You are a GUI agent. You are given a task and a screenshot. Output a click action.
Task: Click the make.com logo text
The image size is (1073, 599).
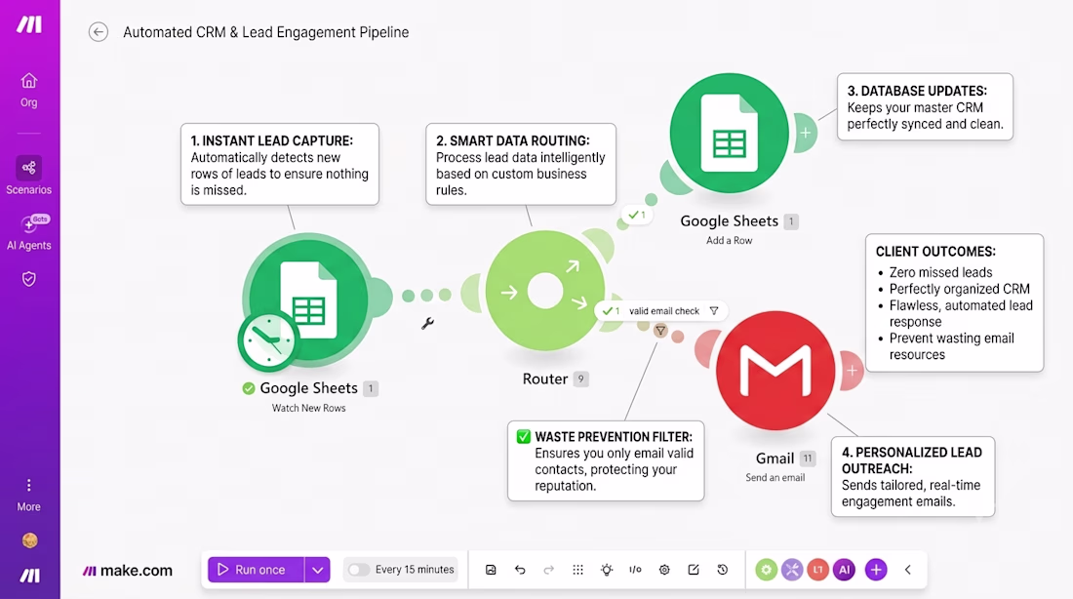127,571
